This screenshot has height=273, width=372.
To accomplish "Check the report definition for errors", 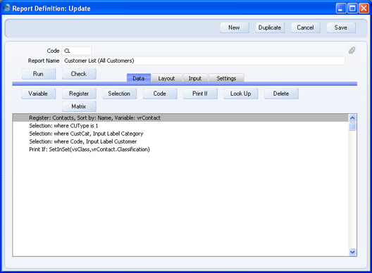I will (79, 74).
